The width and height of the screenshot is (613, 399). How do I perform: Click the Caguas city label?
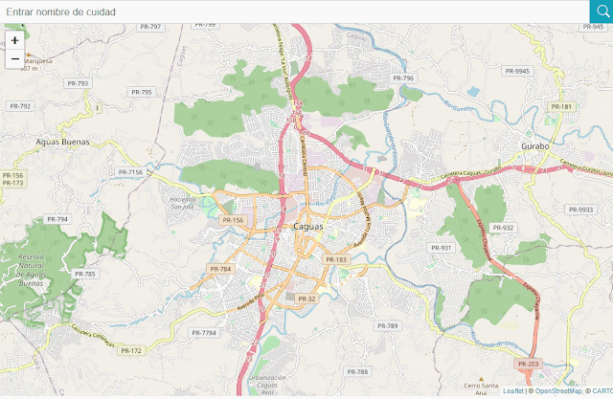[308, 227]
